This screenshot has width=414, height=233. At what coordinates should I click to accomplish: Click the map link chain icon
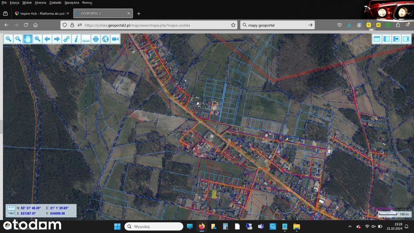[x=67, y=39]
